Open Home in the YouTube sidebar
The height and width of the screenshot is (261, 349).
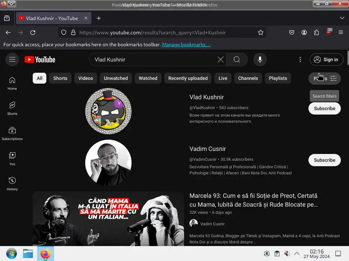click(12, 83)
